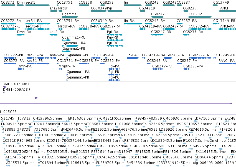Open EST 'HL01001.5prime'
Image resolution: width=236 pixels, height=167 pixels.
pos(49,135)
